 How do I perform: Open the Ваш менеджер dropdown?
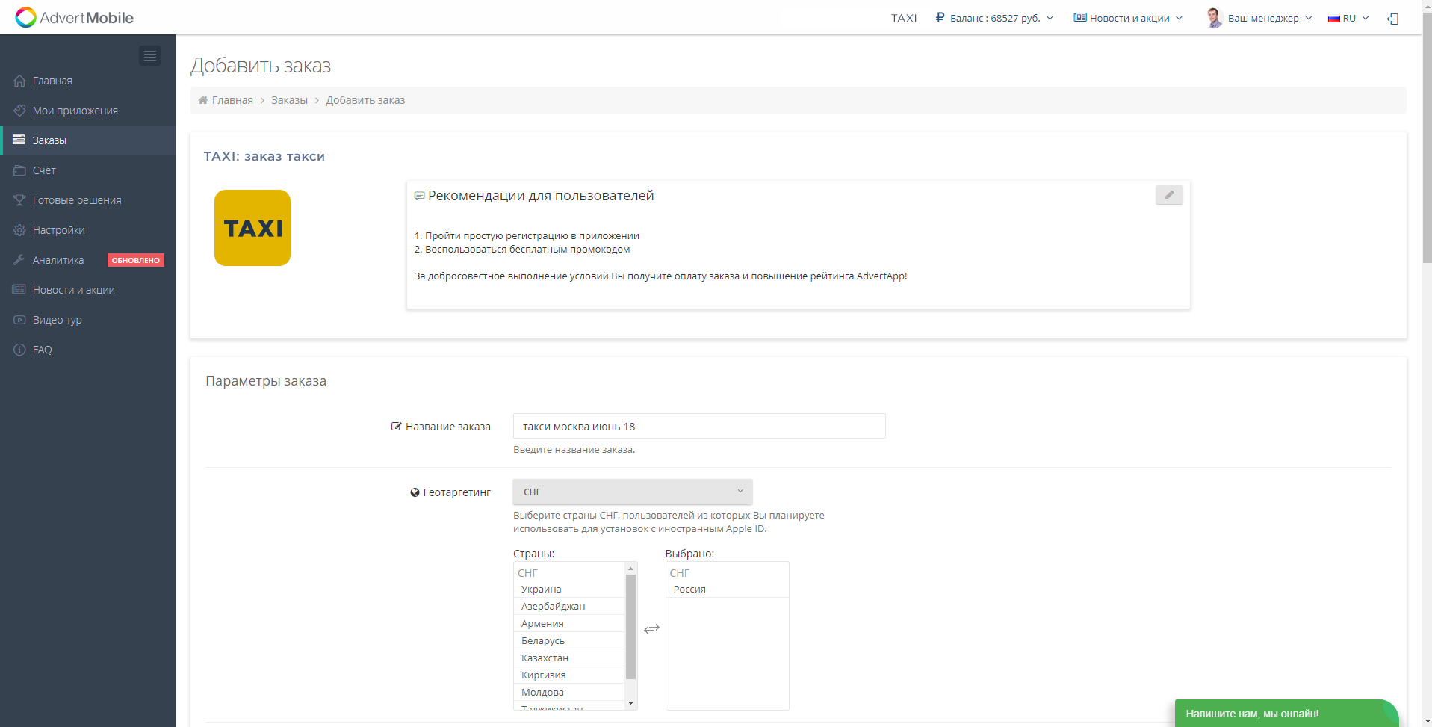pos(1259,18)
